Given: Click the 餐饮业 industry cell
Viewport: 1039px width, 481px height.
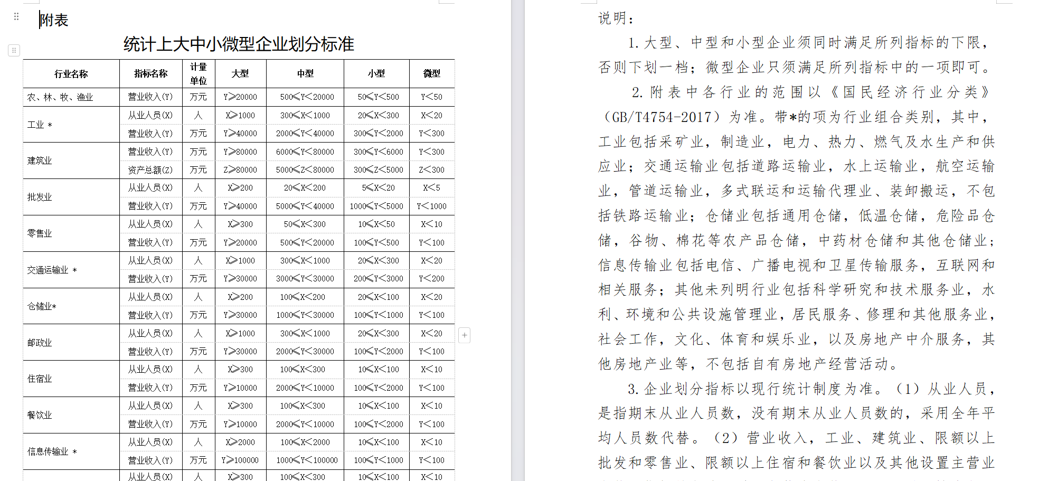Looking at the screenshot, I should [40, 415].
